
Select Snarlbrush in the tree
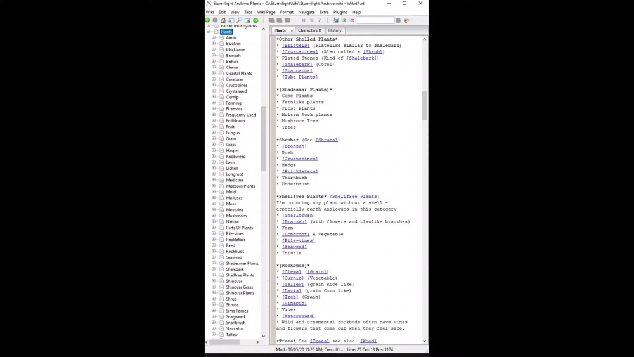[236, 323]
